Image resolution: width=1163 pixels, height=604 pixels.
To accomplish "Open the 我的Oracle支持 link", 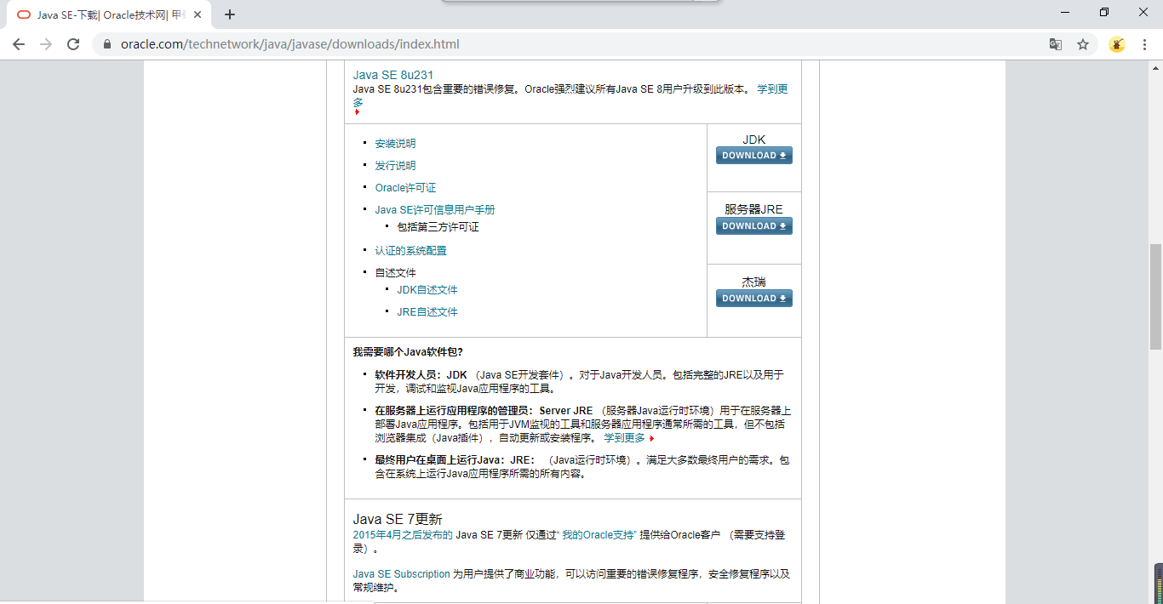I will click(598, 535).
